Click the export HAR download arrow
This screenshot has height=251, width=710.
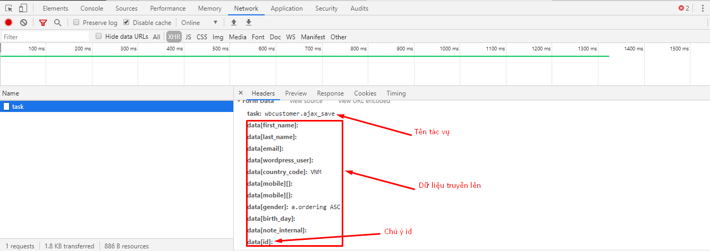tap(248, 22)
